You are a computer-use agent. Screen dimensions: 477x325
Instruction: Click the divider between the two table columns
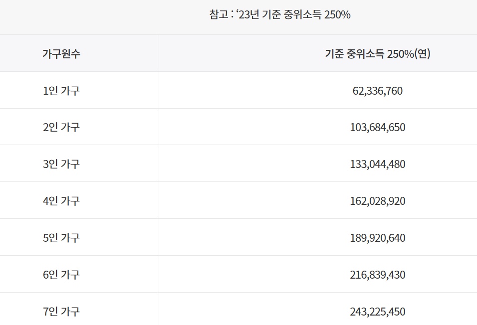point(159,174)
